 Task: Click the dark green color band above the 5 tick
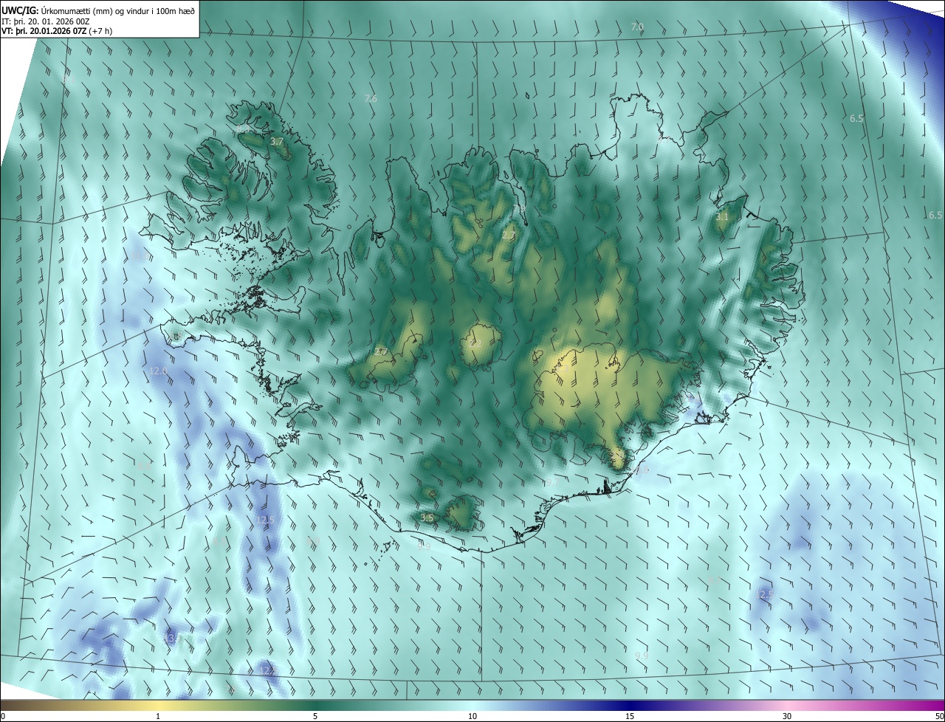click(x=315, y=705)
